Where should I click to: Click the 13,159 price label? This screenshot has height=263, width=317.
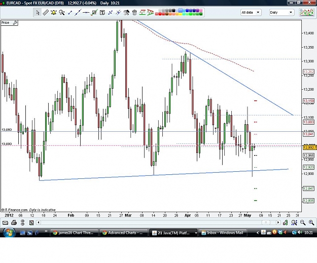308,101
